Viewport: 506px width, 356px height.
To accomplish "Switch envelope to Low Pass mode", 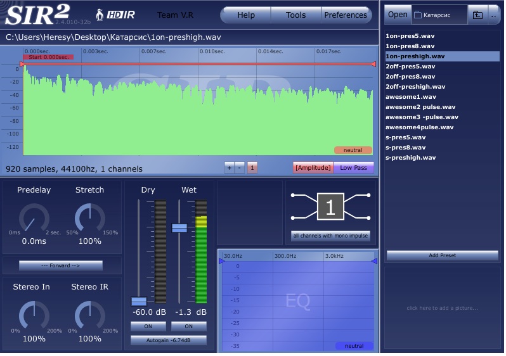I will coord(353,168).
